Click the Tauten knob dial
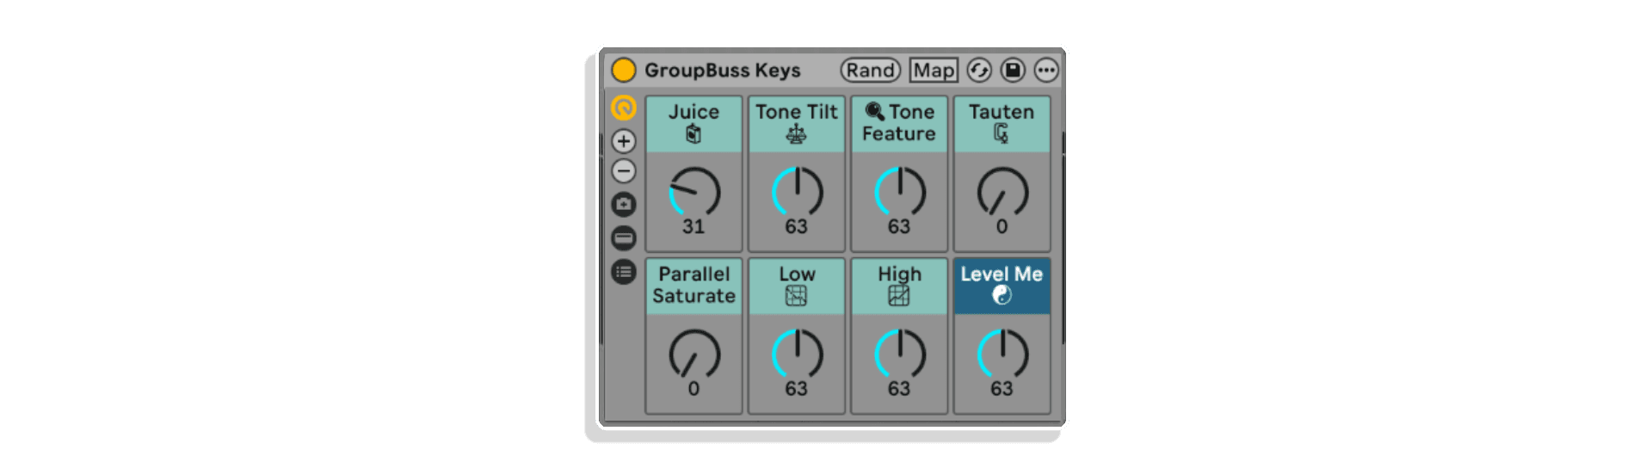The image size is (1652, 474). coord(1002,192)
